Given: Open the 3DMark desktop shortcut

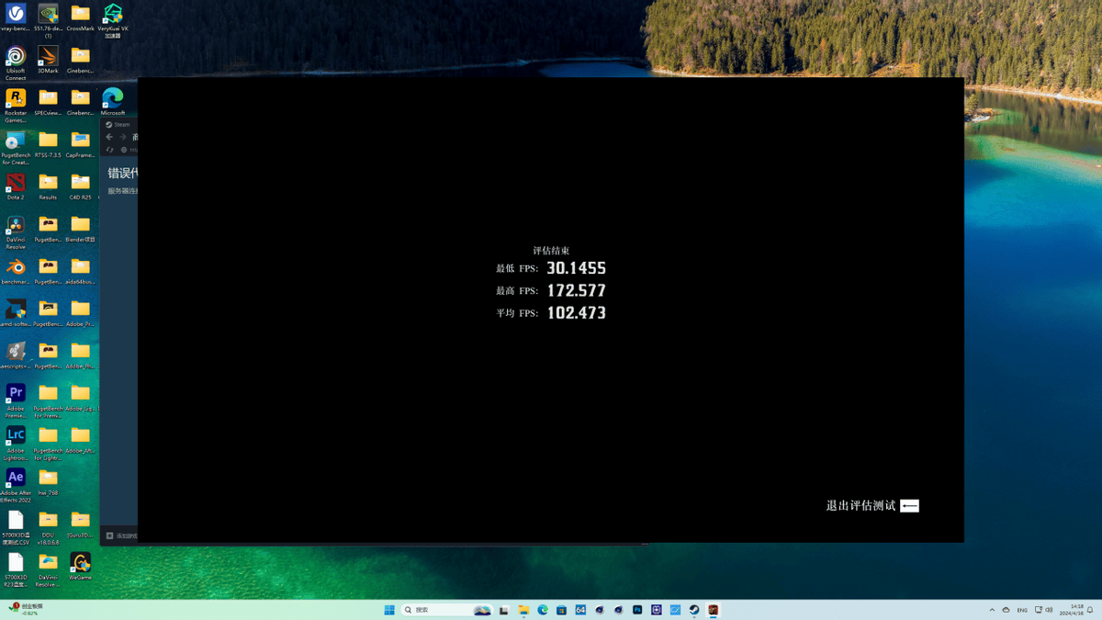Looking at the screenshot, I should (x=48, y=57).
